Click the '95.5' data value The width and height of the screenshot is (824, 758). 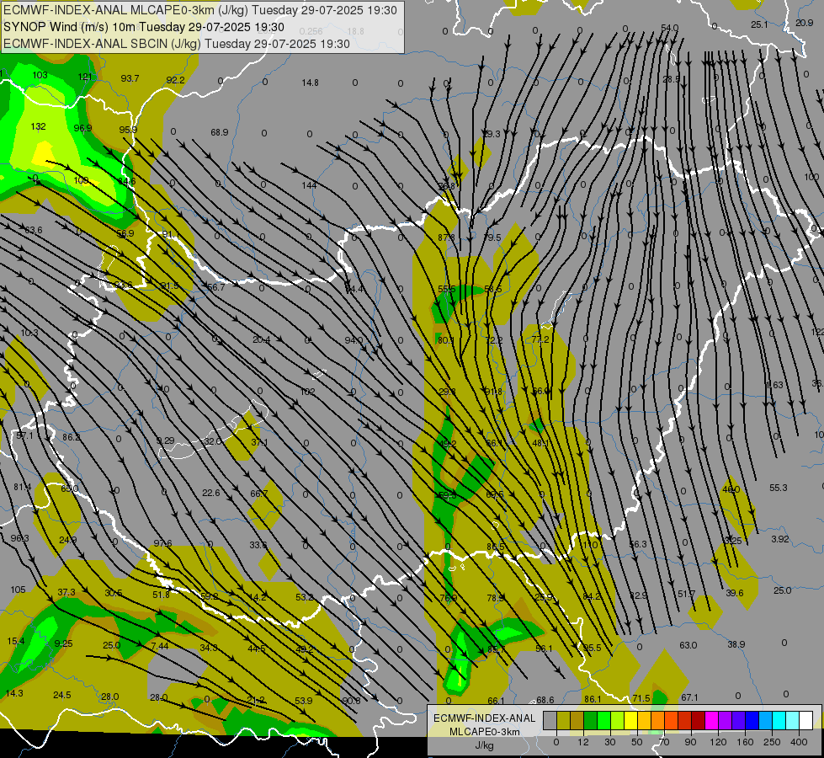(593, 648)
